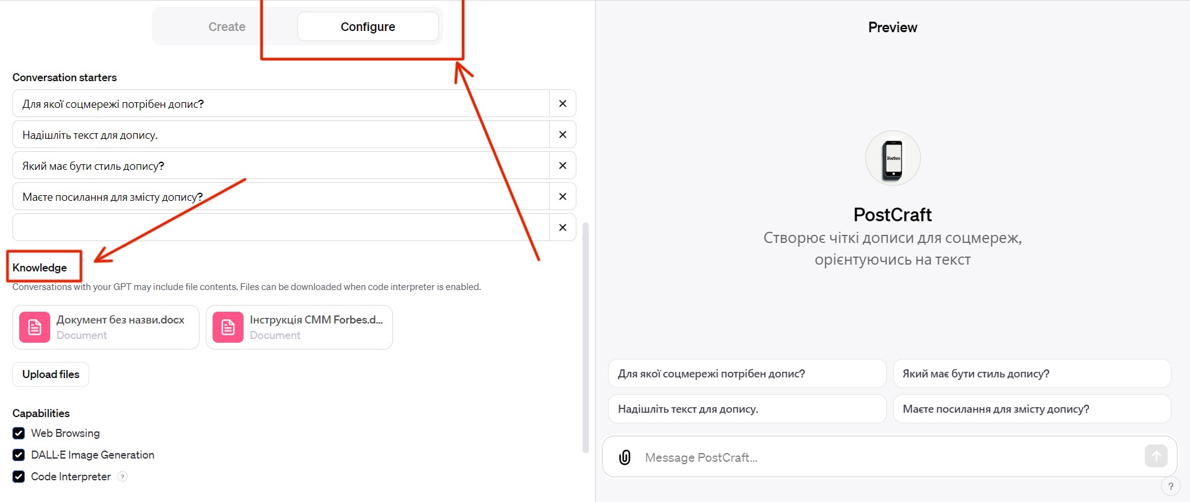The image size is (1190, 502).
Task: Remove the 'Який має бути стиль допису?' starter
Action: coord(562,165)
